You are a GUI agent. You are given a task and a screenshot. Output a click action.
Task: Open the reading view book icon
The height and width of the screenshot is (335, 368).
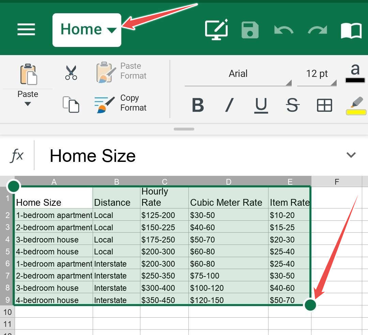pyautogui.click(x=351, y=31)
